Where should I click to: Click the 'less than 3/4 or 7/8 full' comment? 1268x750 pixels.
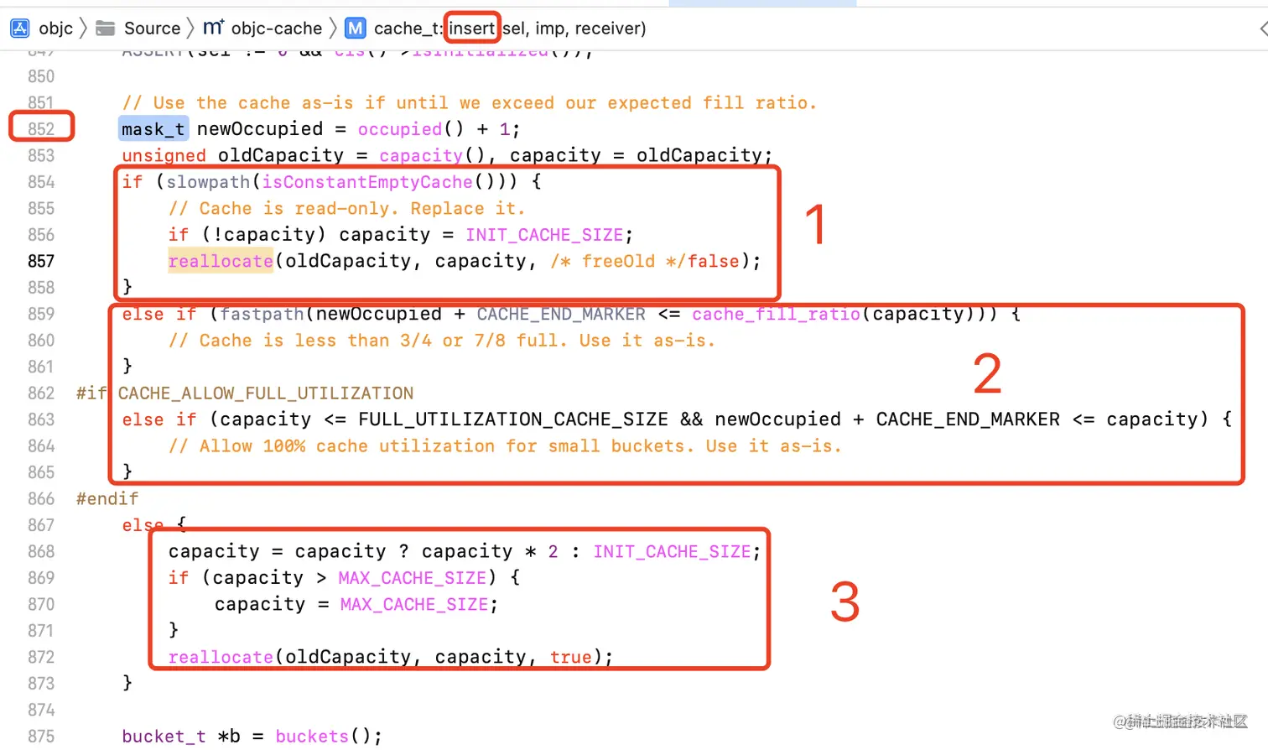[x=441, y=341]
